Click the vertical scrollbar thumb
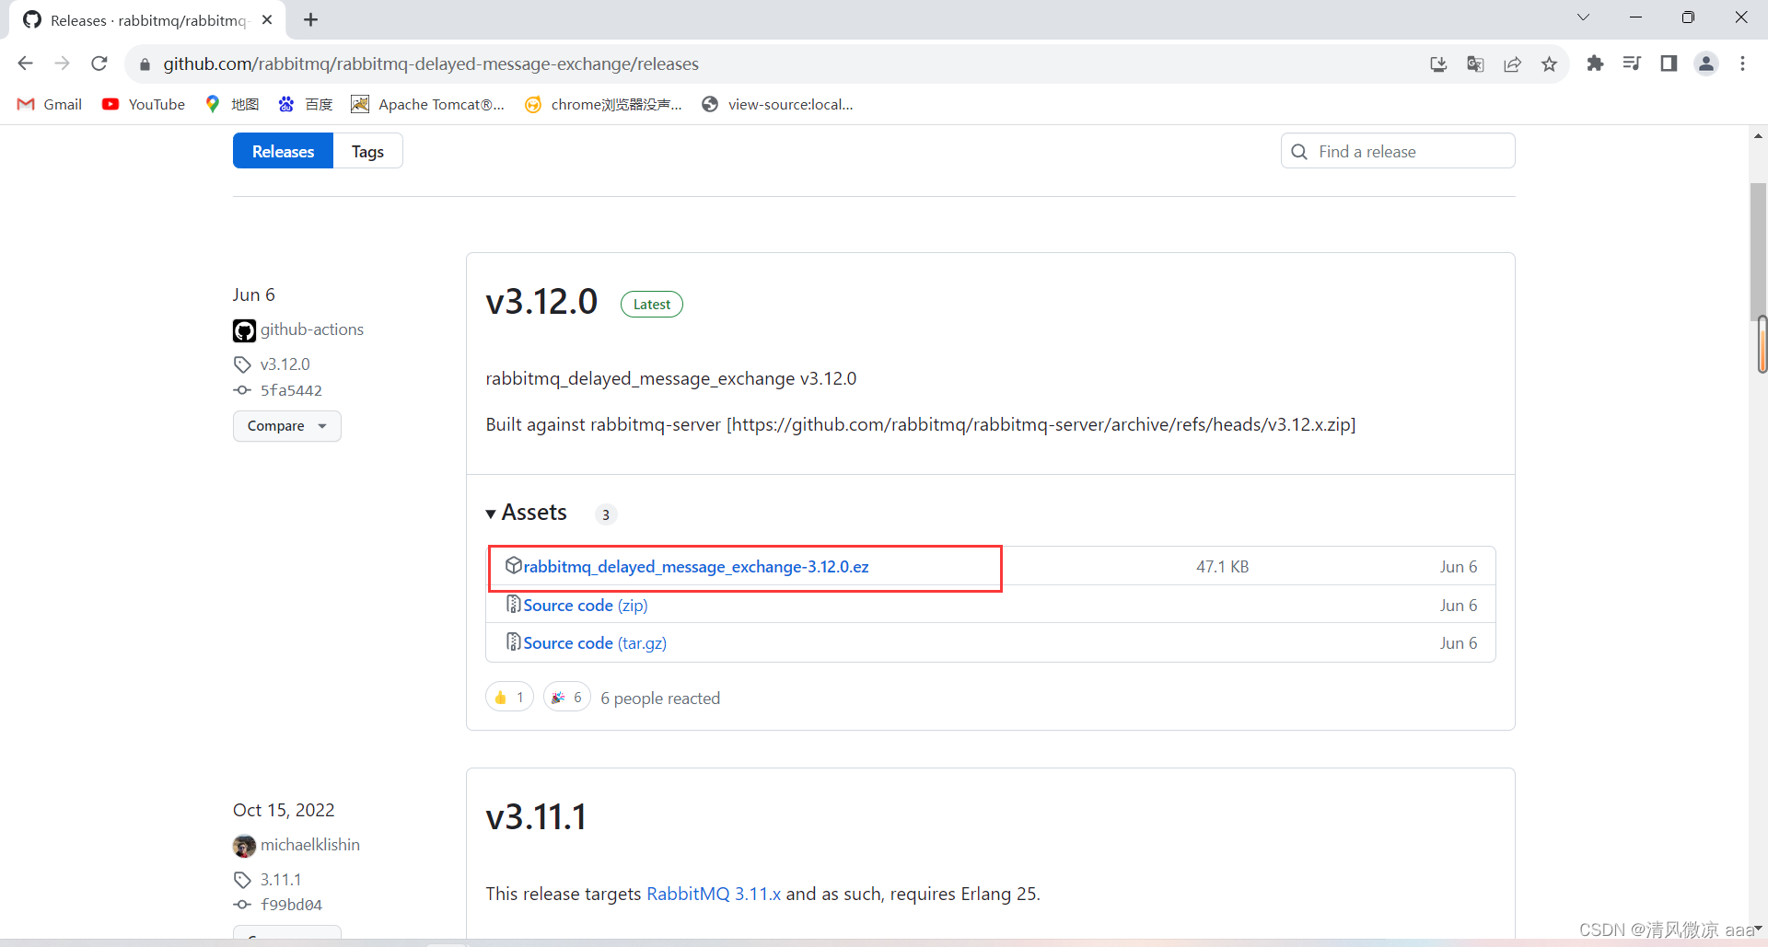 (x=1759, y=253)
